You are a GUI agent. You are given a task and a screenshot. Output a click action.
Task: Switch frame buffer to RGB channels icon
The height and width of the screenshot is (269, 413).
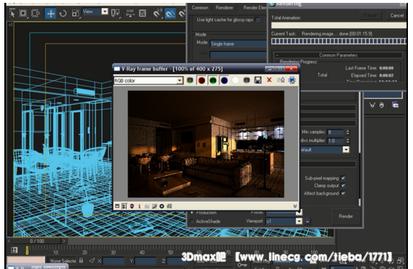tap(190, 81)
